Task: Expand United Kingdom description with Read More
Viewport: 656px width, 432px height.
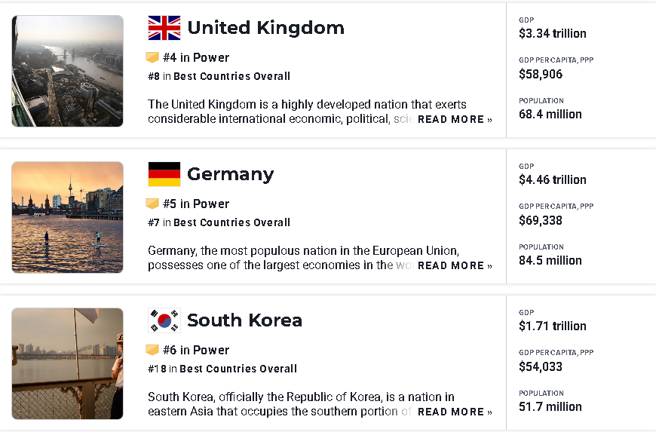Action: [x=455, y=119]
